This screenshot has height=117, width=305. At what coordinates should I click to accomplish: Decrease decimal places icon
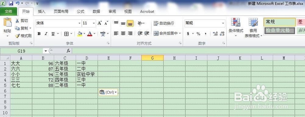[x=222, y=34]
